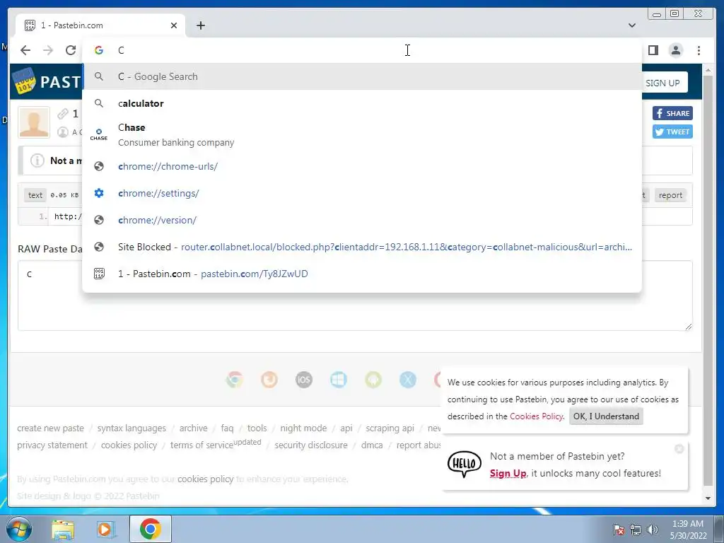Click the user avatar thumbnail
This screenshot has height=543, width=724.
[x=34, y=122]
